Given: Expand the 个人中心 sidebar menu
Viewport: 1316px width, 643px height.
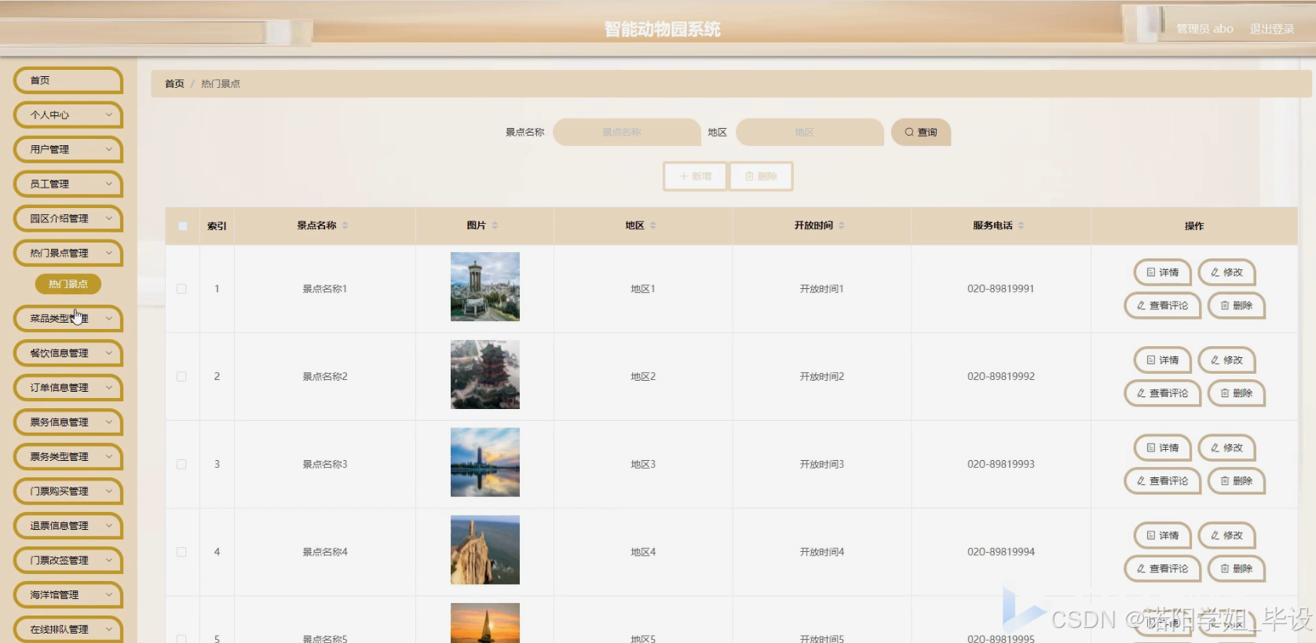Looking at the screenshot, I should 68,115.
